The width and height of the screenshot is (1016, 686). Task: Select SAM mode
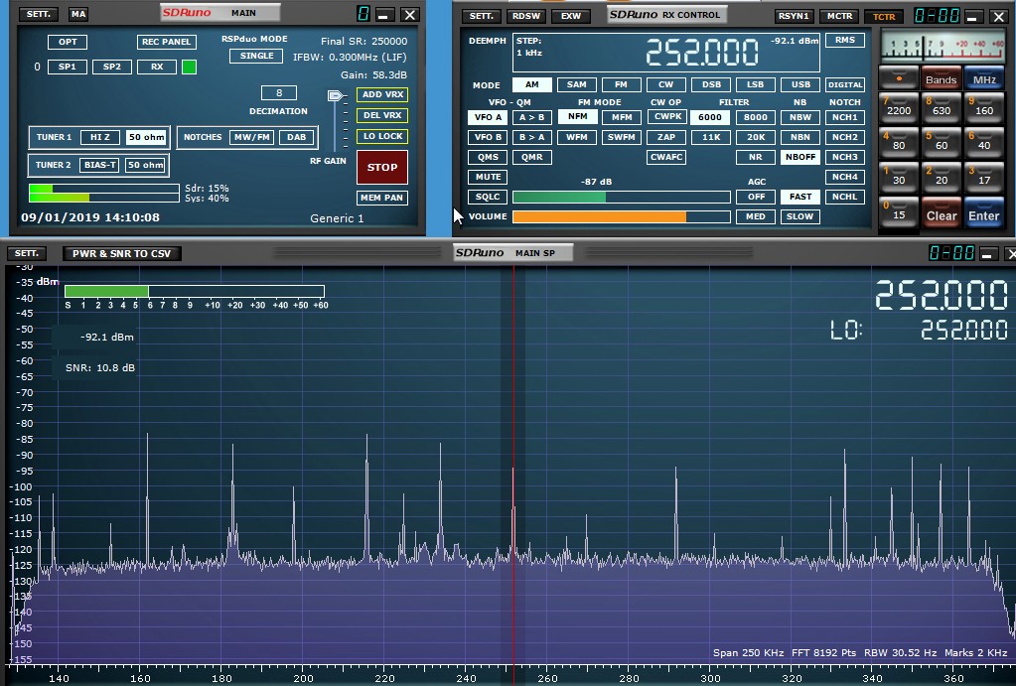(576, 84)
